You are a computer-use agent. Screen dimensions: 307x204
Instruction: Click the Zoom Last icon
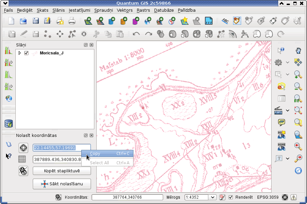point(298,146)
